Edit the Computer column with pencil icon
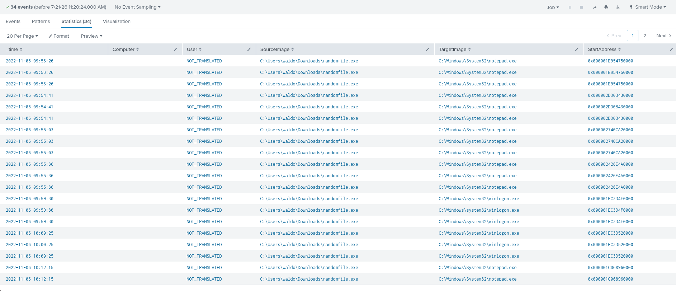 coord(175,49)
